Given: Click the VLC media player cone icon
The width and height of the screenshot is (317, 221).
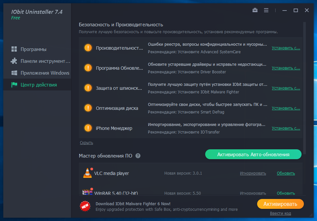Looking at the screenshot, I should point(87,173).
